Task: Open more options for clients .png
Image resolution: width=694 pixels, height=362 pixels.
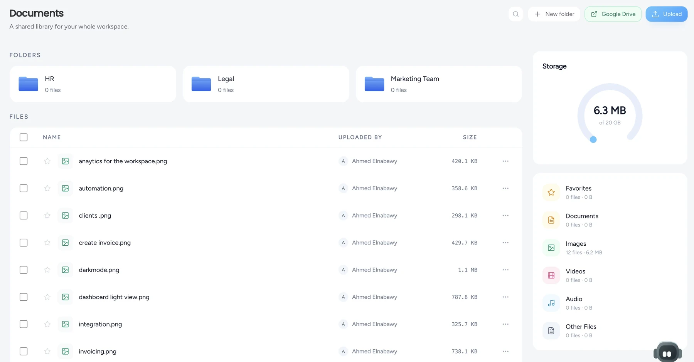Action: point(505,215)
